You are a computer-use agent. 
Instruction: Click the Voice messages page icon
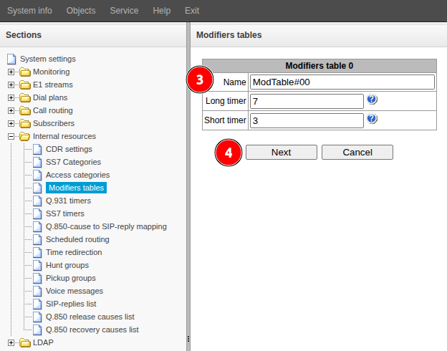coord(38,291)
